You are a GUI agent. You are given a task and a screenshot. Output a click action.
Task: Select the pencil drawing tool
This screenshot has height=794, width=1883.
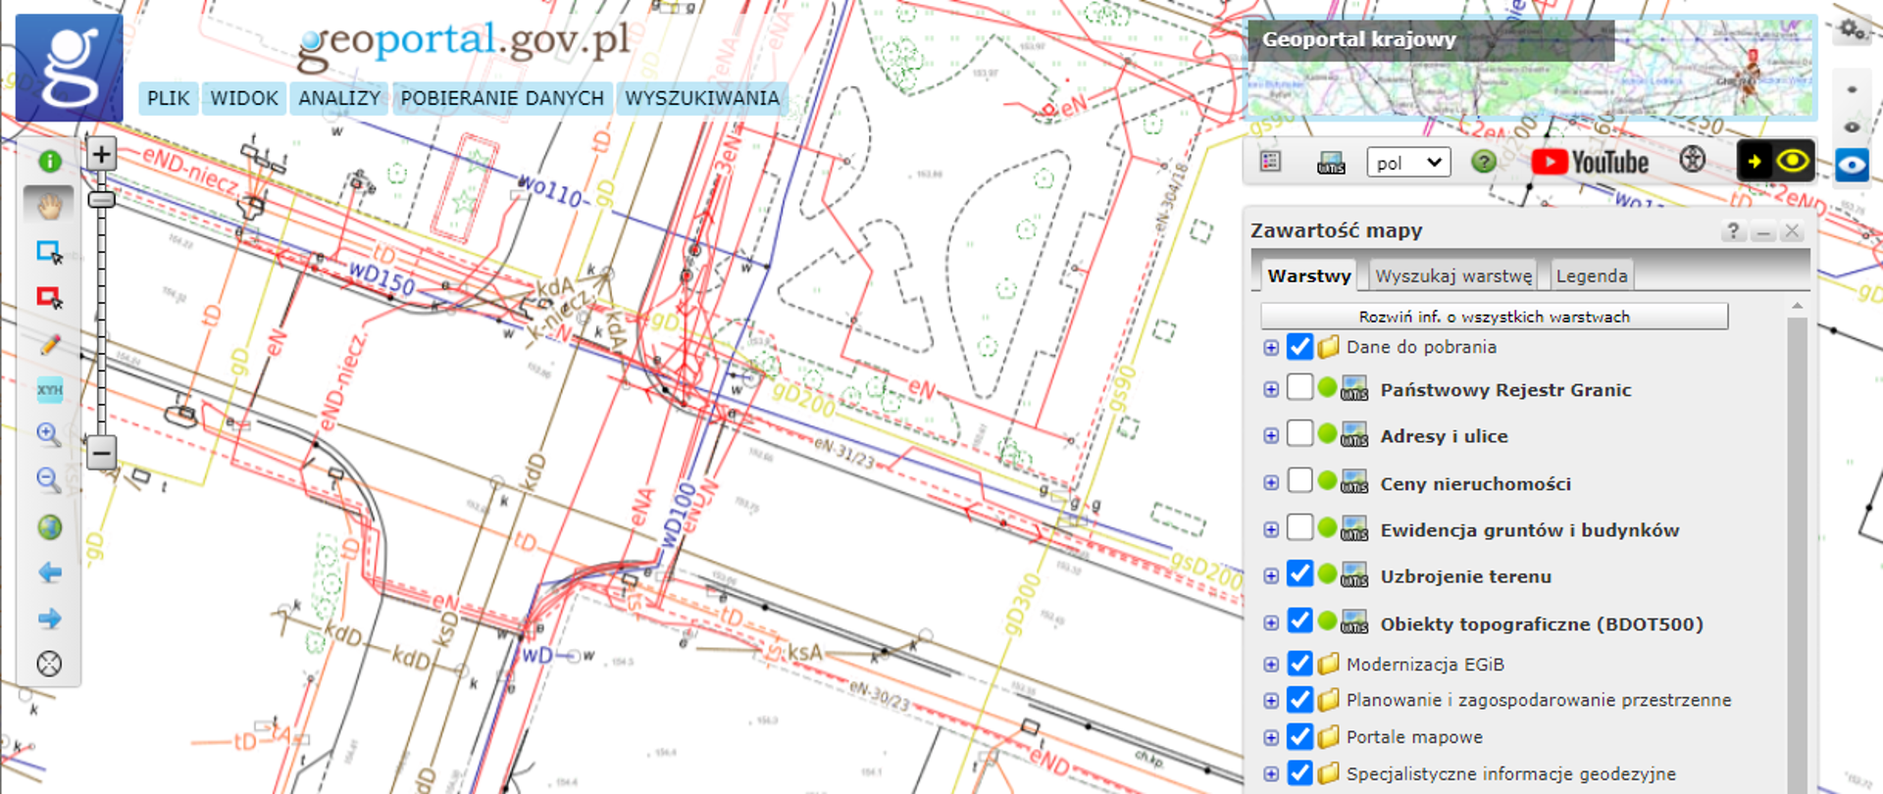click(49, 345)
